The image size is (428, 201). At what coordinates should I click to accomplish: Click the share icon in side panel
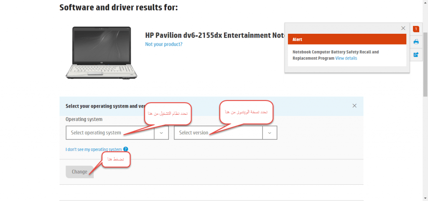click(416, 55)
